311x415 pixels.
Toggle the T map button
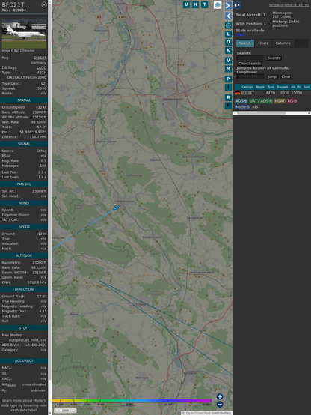pyautogui.click(x=204, y=4)
